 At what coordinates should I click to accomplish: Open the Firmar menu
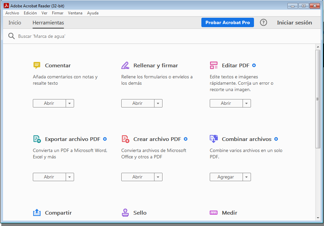(57, 13)
